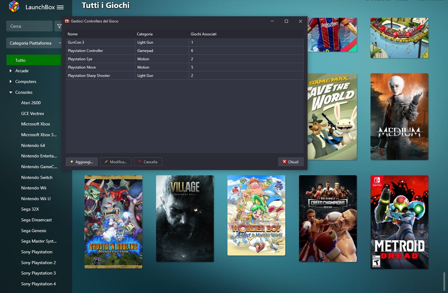Open the Rakuten soccer game cover
The height and width of the screenshot is (293, 448).
(332, 35)
